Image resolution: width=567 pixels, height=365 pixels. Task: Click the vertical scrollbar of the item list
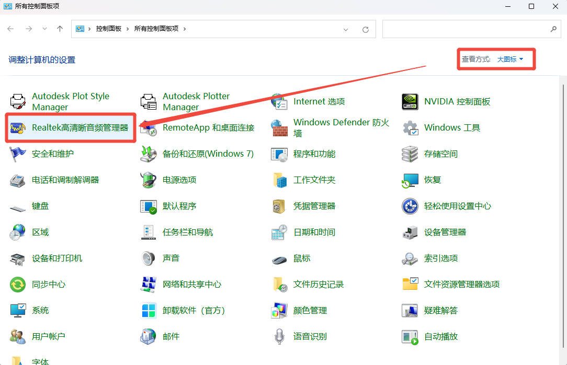(563, 217)
